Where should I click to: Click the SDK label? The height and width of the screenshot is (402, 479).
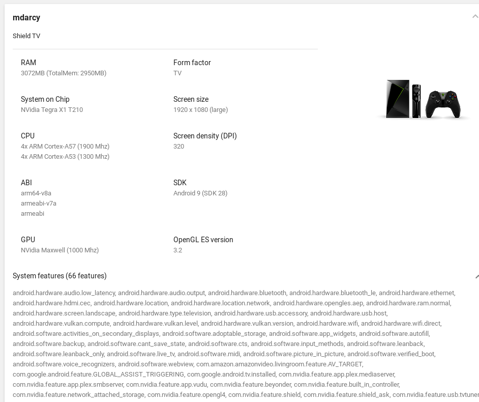click(x=179, y=183)
